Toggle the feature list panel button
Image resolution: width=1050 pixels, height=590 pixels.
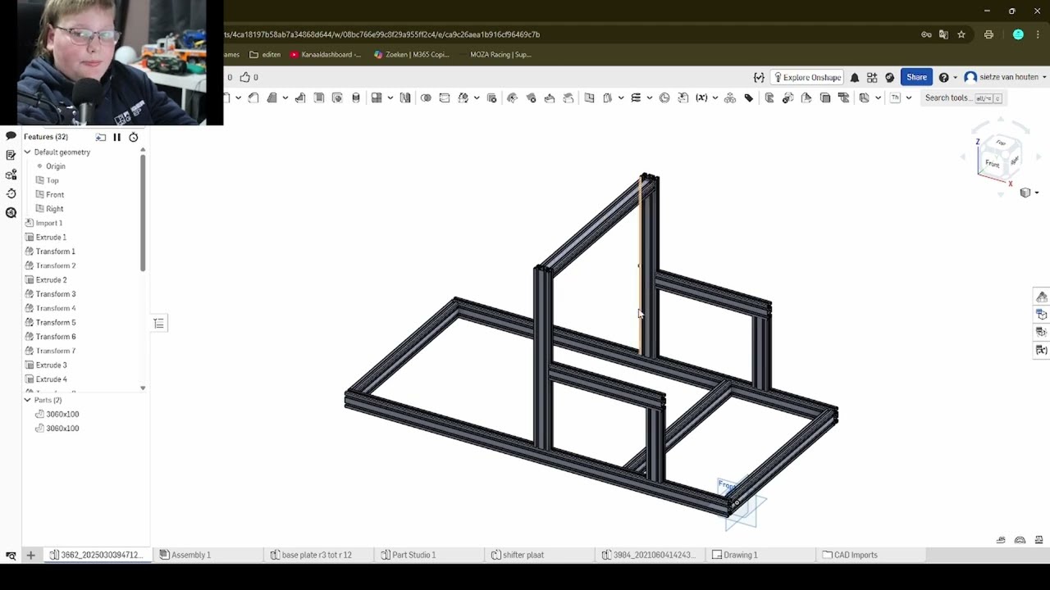(159, 323)
